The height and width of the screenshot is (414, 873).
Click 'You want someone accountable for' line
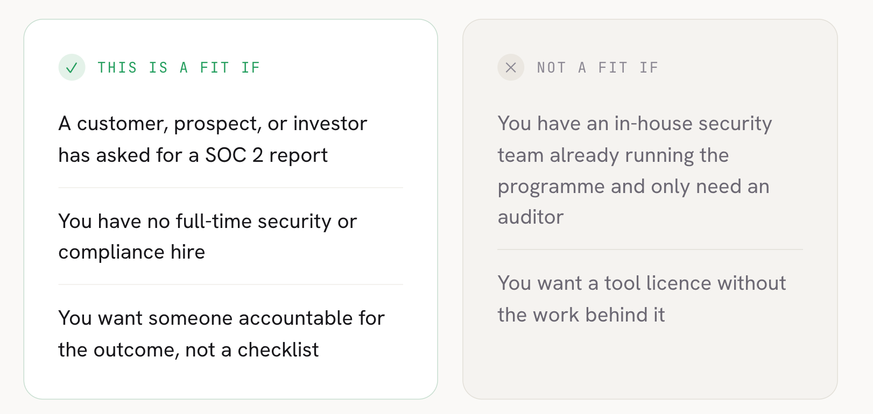pyautogui.click(x=222, y=318)
